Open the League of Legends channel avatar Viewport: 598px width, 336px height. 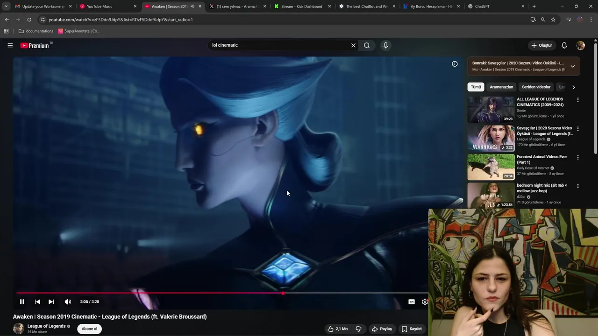[x=19, y=329]
